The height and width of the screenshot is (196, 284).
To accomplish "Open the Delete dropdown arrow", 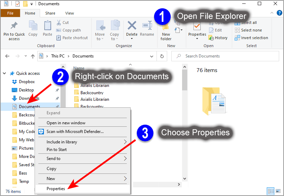I will (132, 39).
